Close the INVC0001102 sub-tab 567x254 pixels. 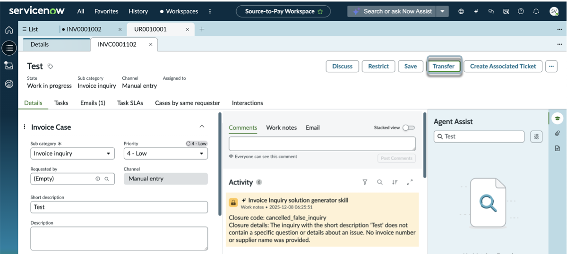tap(151, 44)
